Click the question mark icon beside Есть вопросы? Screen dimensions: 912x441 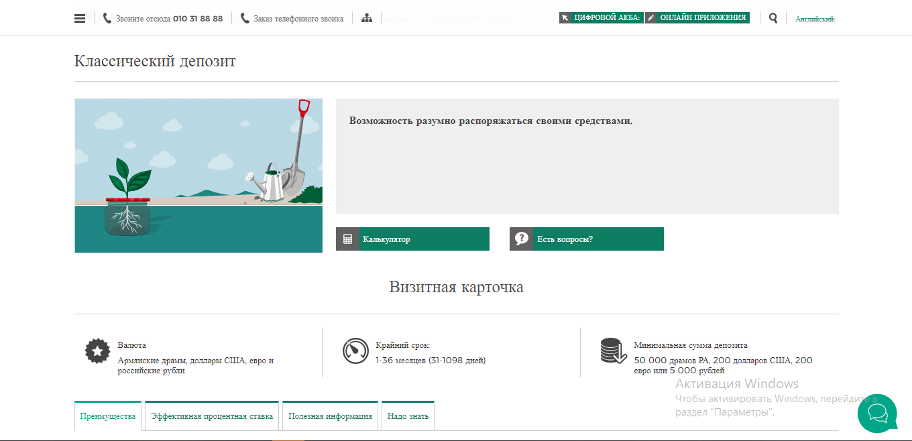pos(521,239)
